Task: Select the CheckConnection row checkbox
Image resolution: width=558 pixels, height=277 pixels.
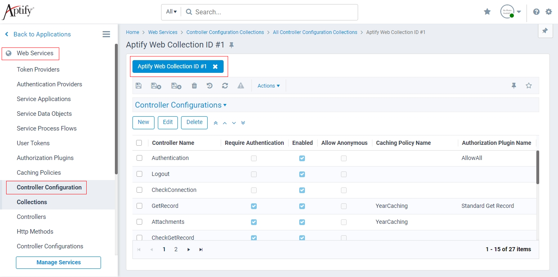Action: point(139,190)
